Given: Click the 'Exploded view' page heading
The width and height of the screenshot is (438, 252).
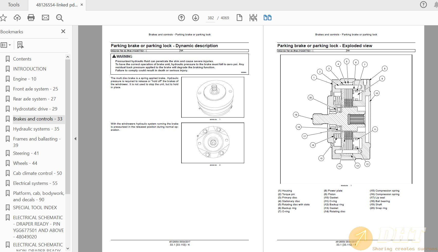Looking at the screenshot, I should click(x=325, y=46).
